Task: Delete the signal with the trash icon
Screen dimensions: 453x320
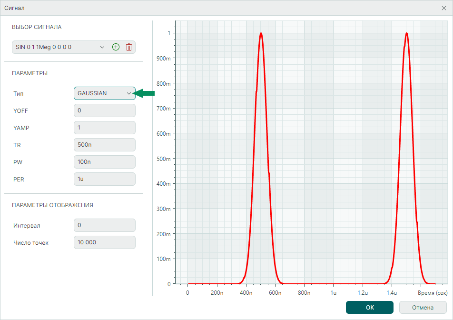Action: click(128, 47)
